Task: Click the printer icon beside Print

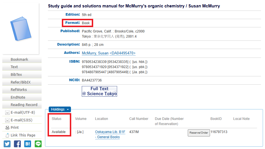Action: click(x=7, y=128)
